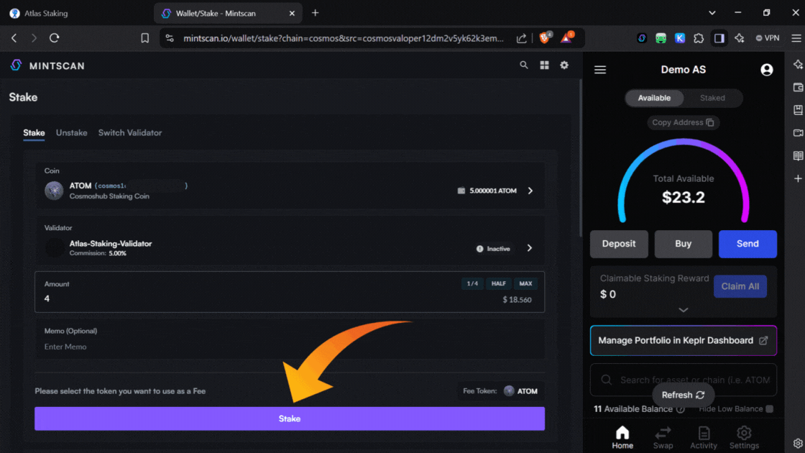Click the Keplr account profile icon
This screenshot has height=453, width=805.
(766, 70)
